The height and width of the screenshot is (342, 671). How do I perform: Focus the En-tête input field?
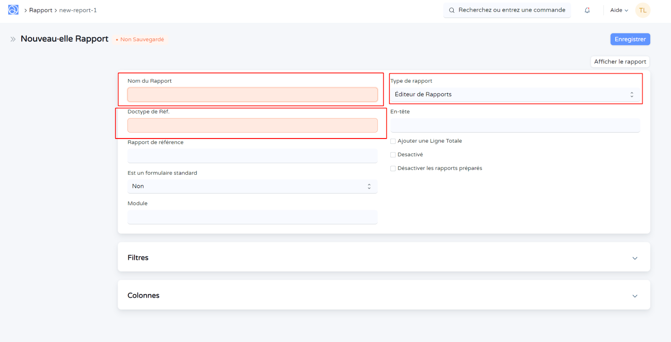[x=515, y=125]
